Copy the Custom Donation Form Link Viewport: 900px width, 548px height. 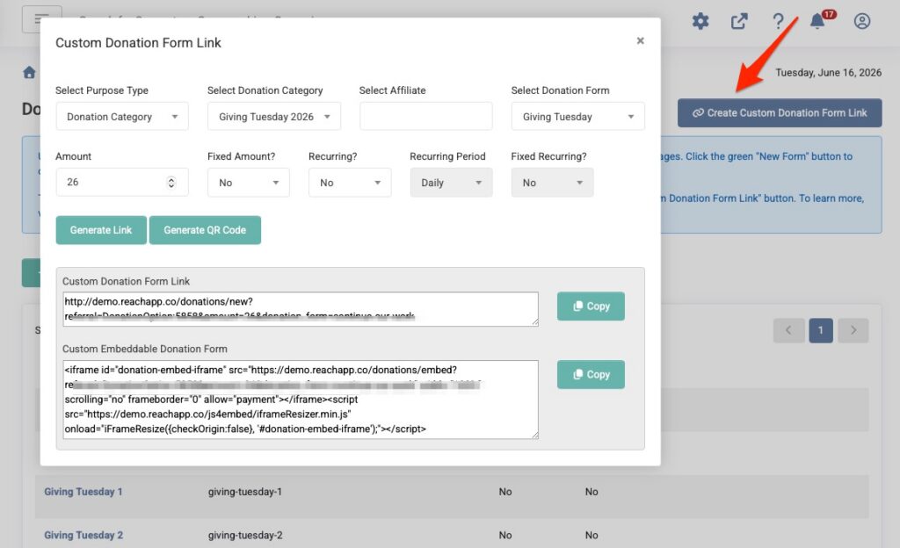[591, 306]
